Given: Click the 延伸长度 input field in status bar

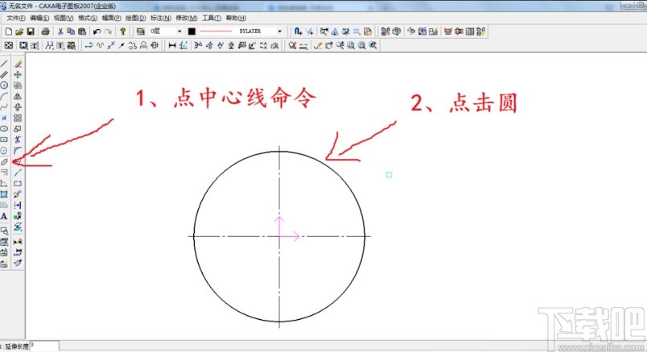Looking at the screenshot, I should point(44,346).
